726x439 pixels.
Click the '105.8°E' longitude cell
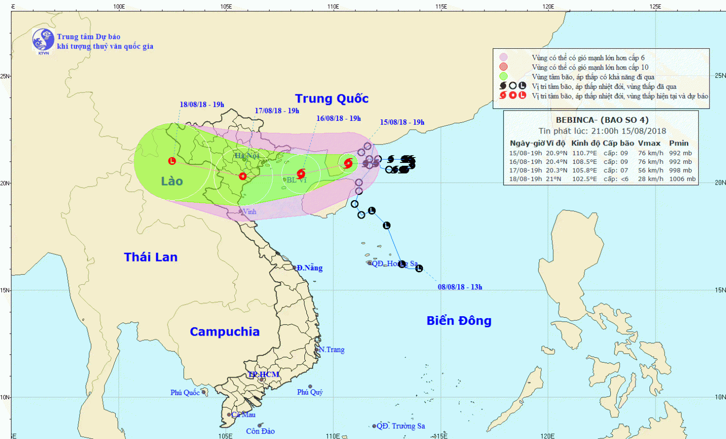tap(585, 170)
